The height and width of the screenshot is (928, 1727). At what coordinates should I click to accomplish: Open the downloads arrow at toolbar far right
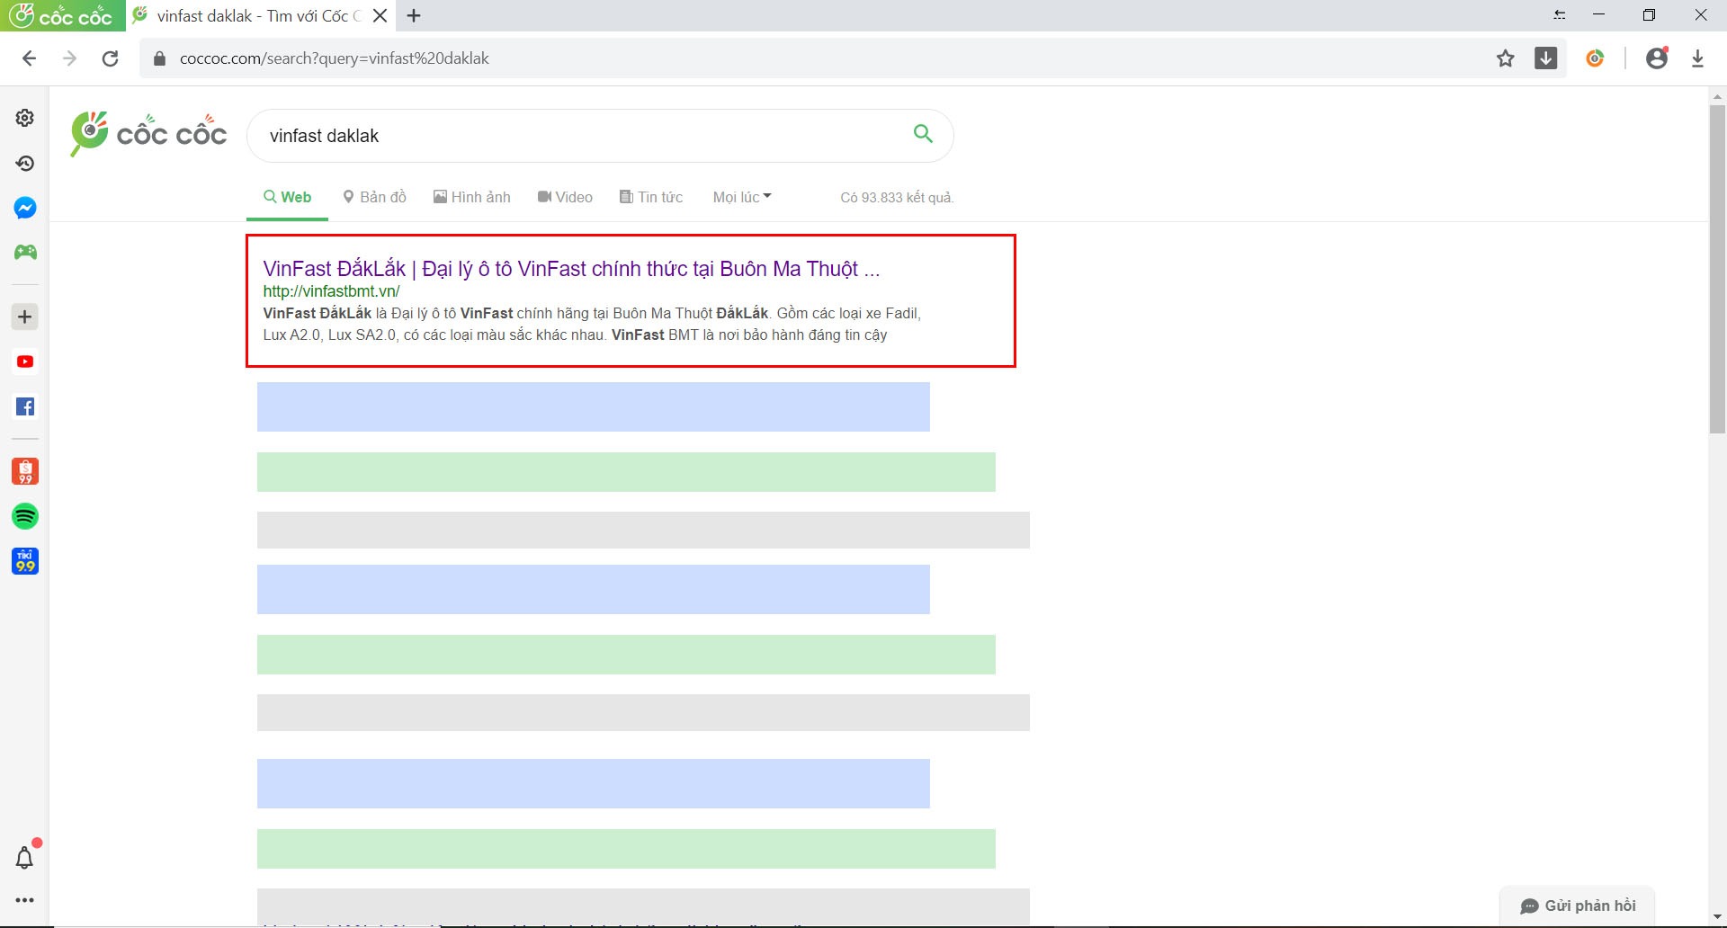(1697, 58)
